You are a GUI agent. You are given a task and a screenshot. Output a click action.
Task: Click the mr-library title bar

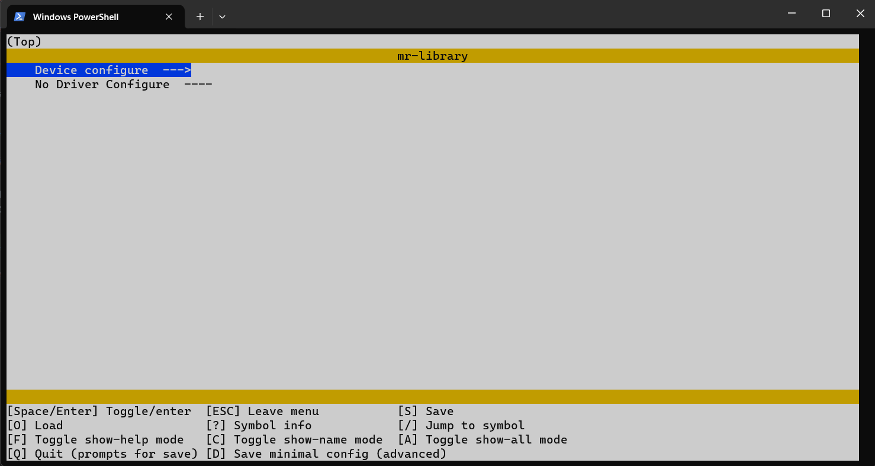(x=432, y=55)
